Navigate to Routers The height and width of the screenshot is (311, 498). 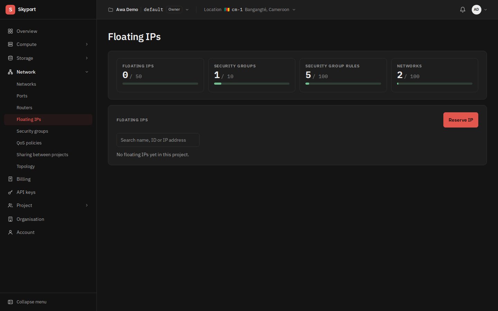pos(48,108)
